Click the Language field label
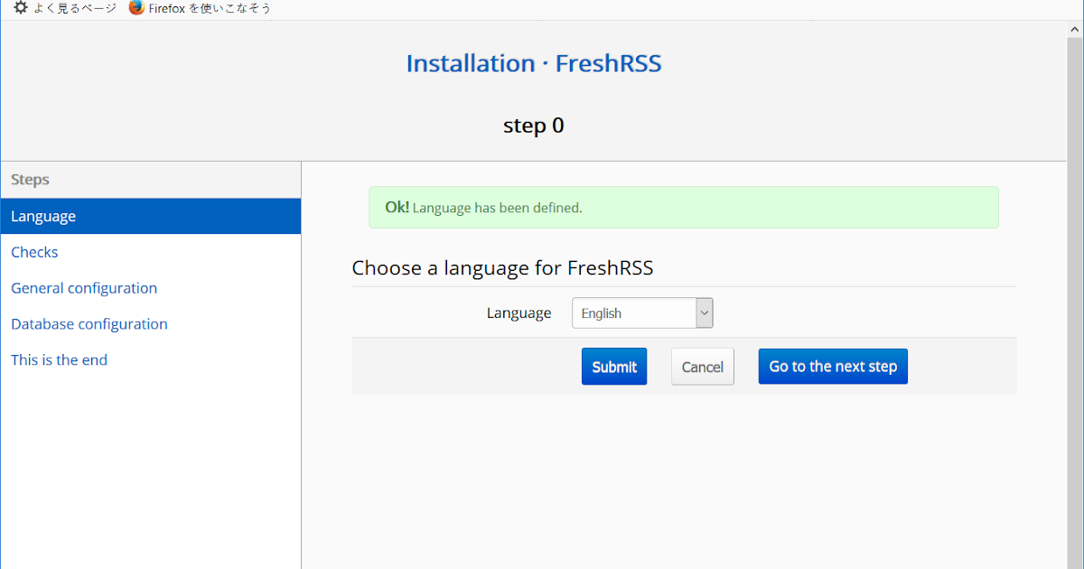 [519, 313]
